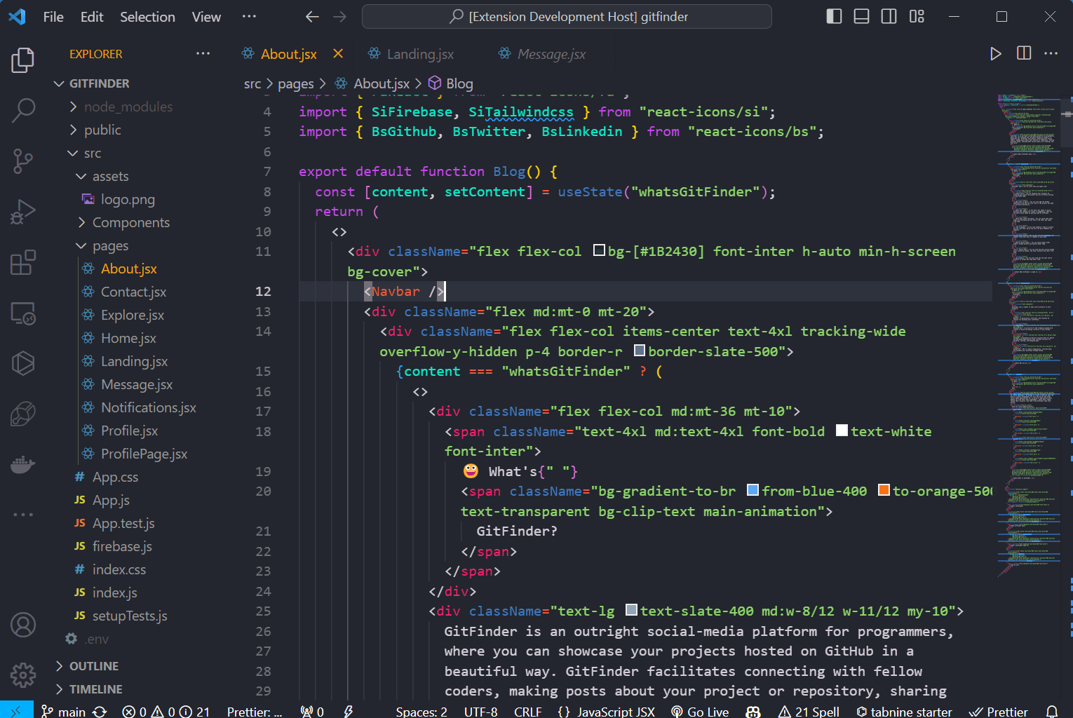Open the notifications bell in status bar
The width and height of the screenshot is (1073, 718).
coord(1052,712)
